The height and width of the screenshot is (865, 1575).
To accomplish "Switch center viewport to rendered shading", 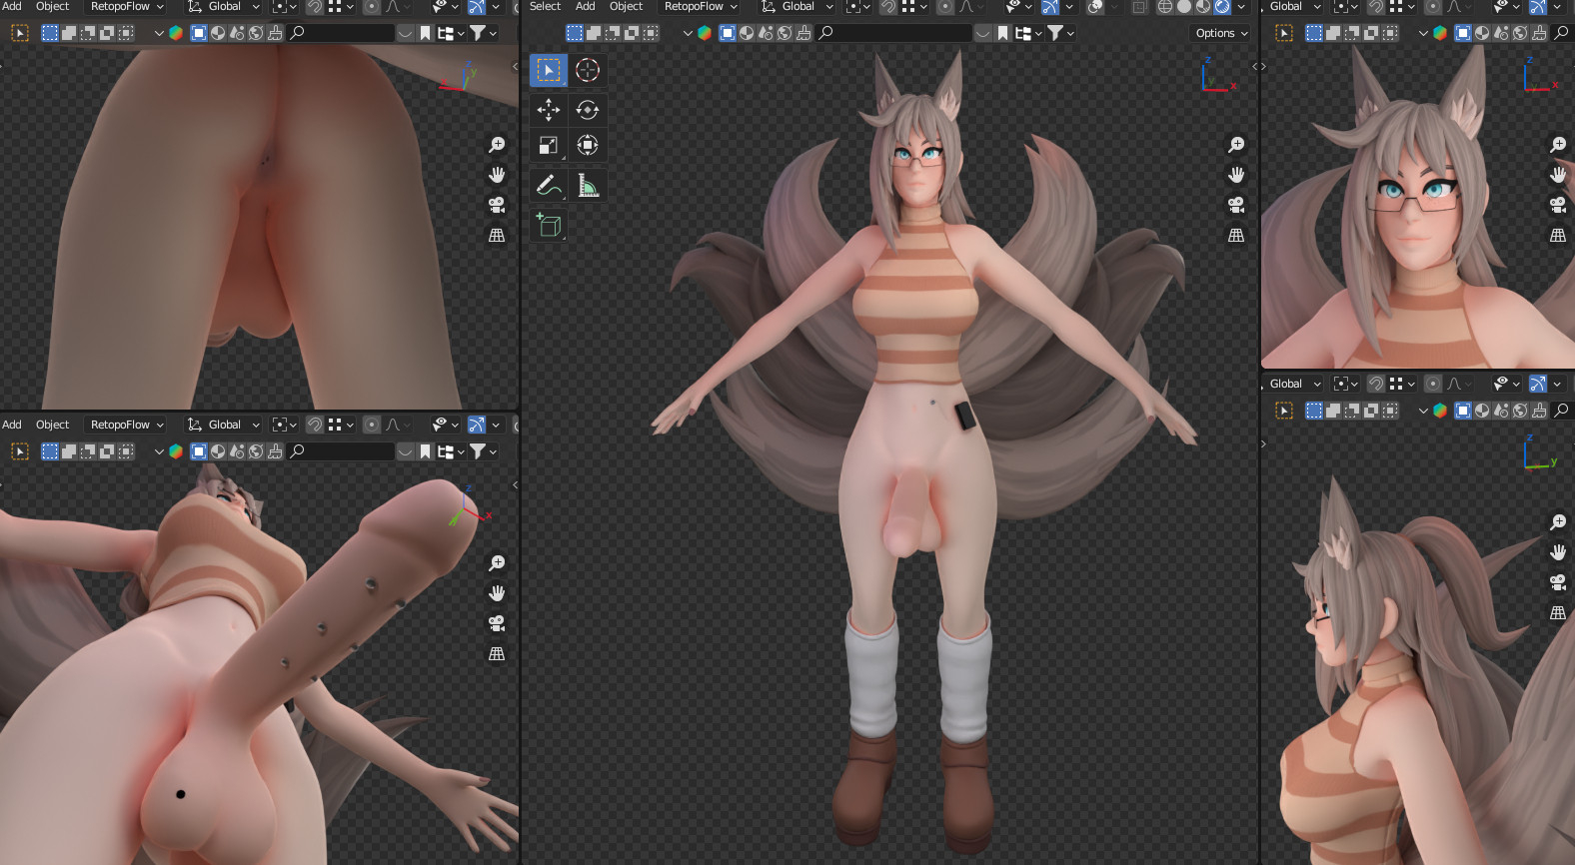I will (x=1222, y=7).
